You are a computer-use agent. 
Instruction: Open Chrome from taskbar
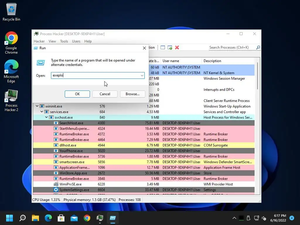[87, 218]
